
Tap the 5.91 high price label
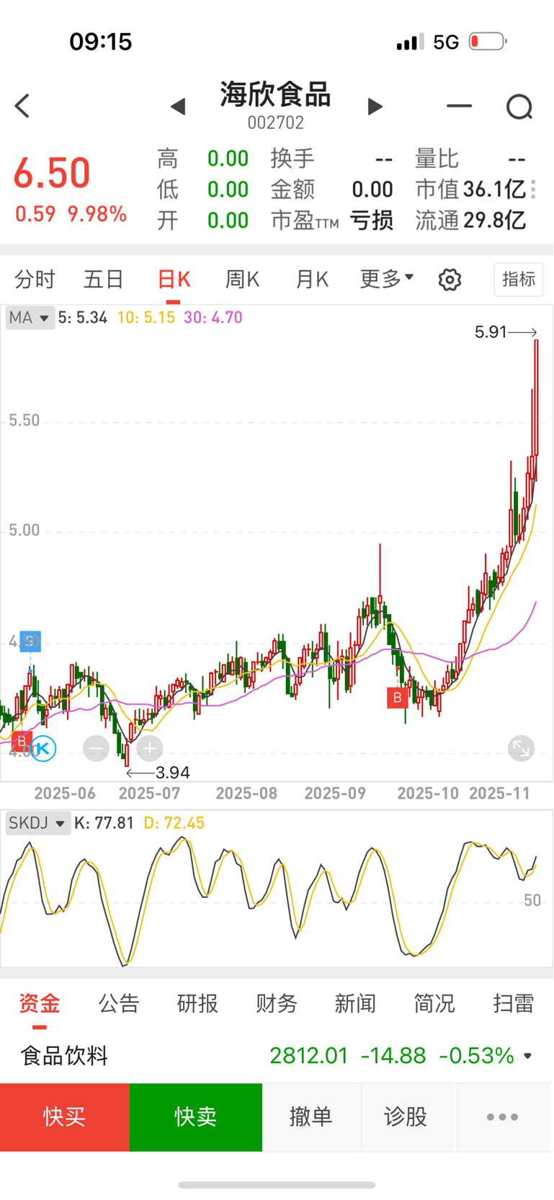[491, 332]
